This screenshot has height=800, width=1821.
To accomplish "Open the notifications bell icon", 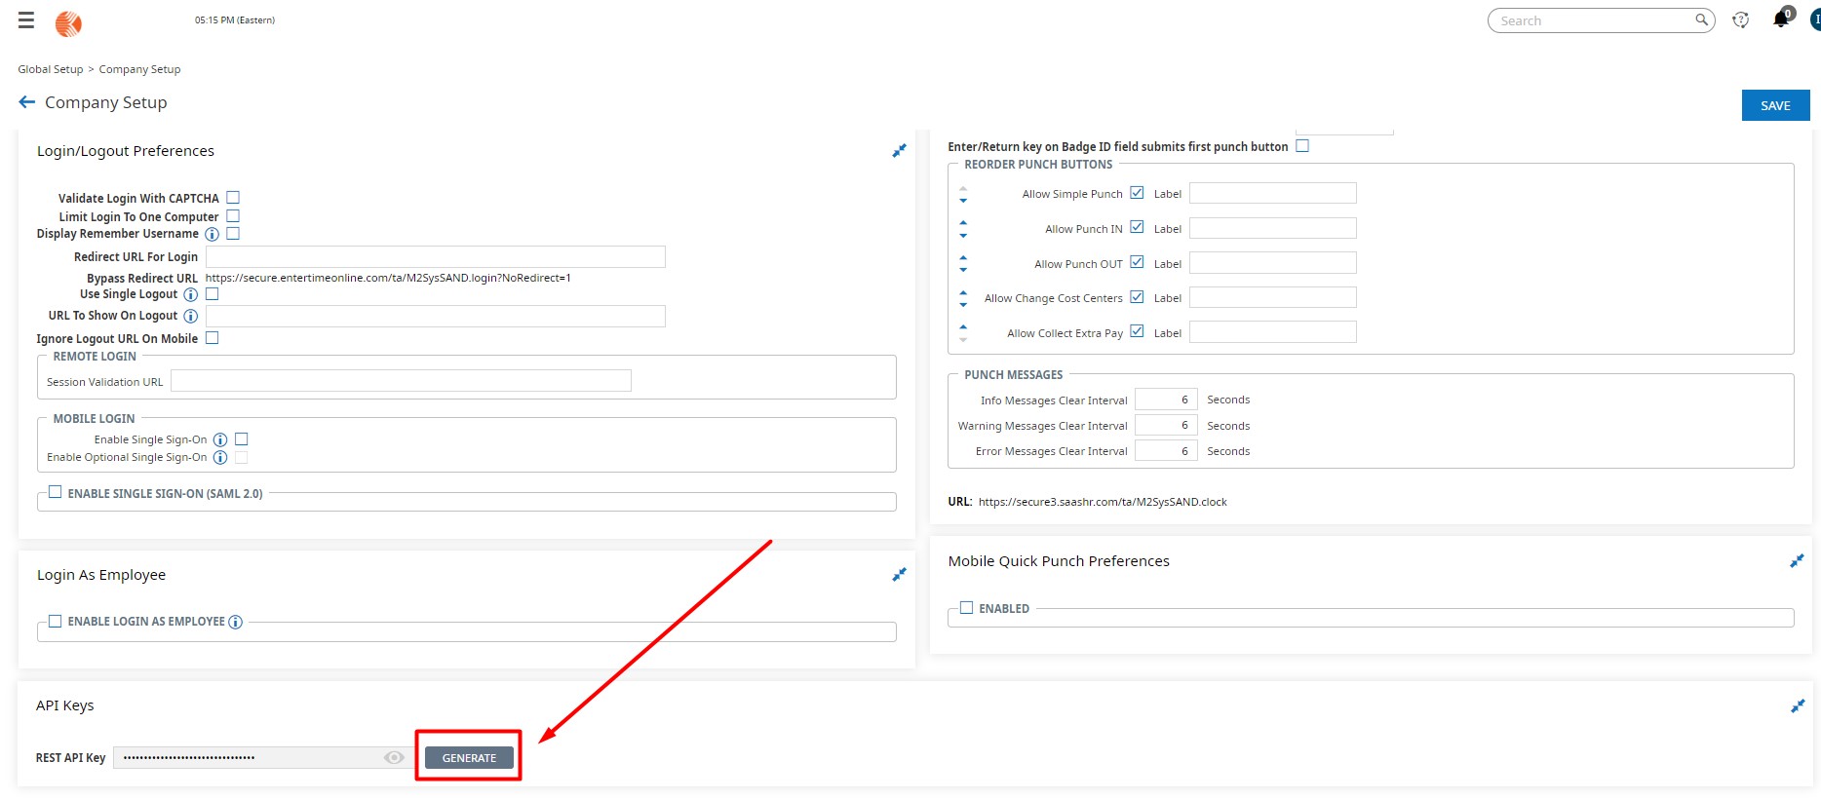I will [1781, 19].
